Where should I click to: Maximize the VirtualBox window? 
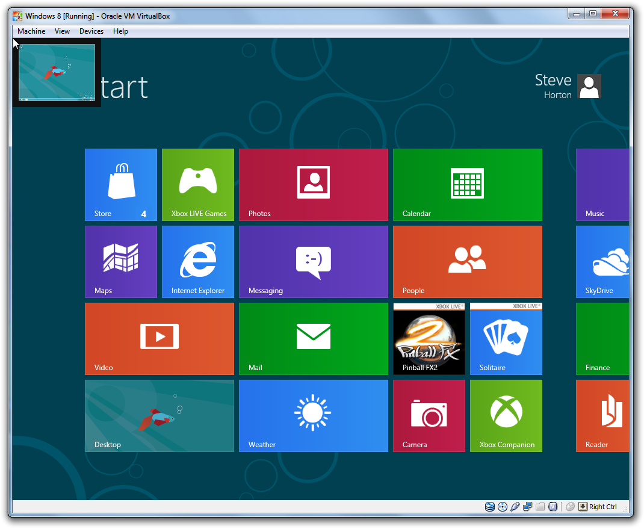click(x=593, y=14)
